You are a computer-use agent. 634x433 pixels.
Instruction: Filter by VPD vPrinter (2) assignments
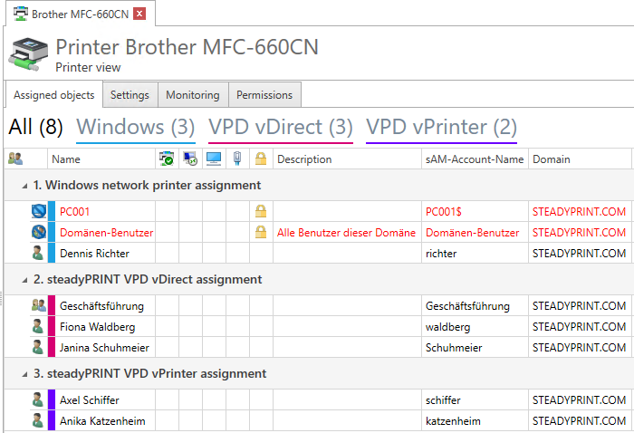pos(442,127)
